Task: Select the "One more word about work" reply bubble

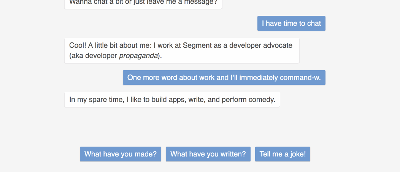Action: point(224,78)
